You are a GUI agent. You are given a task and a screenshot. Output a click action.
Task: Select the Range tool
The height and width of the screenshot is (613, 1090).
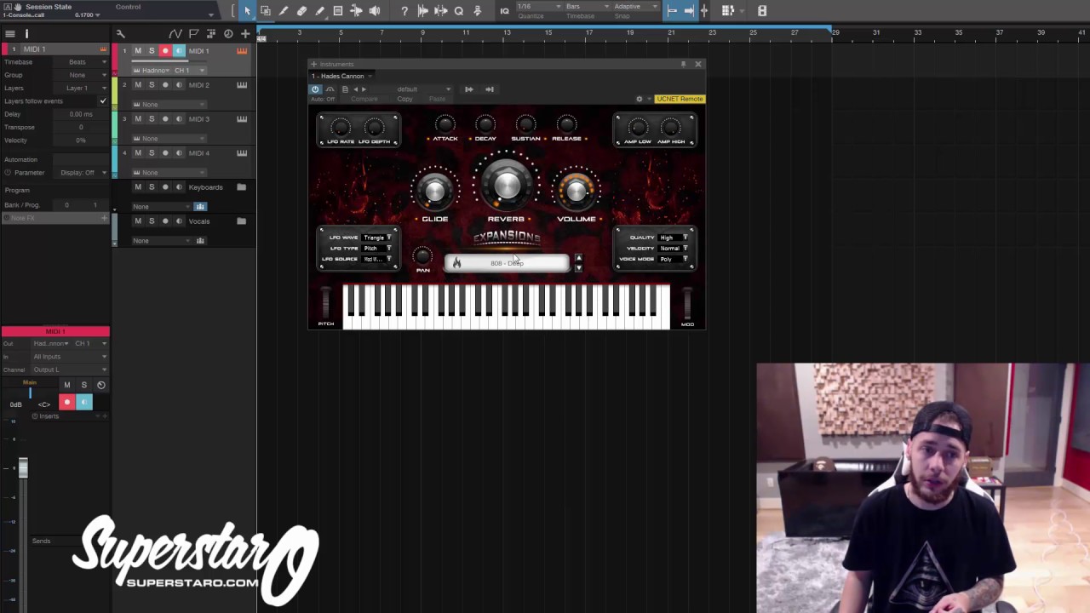point(265,11)
